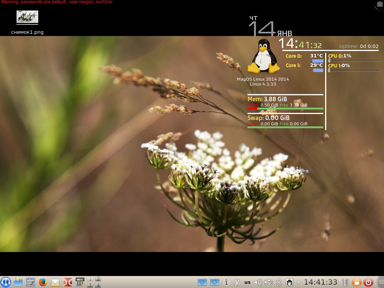The image size is (384, 288).
Task: Lock the screen with orange padlock
Action: [x=357, y=282]
